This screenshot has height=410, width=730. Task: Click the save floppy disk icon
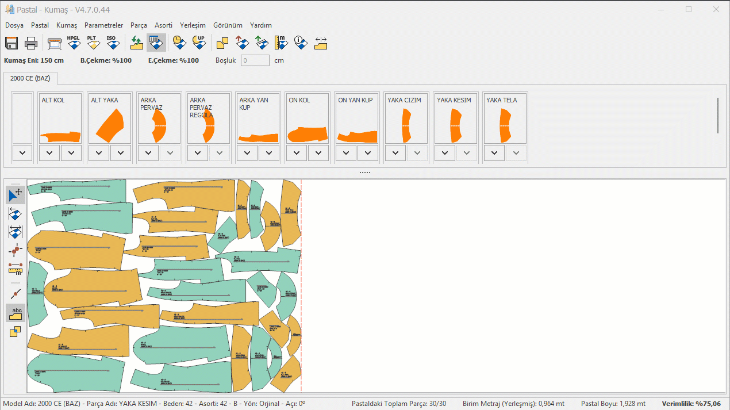point(12,43)
